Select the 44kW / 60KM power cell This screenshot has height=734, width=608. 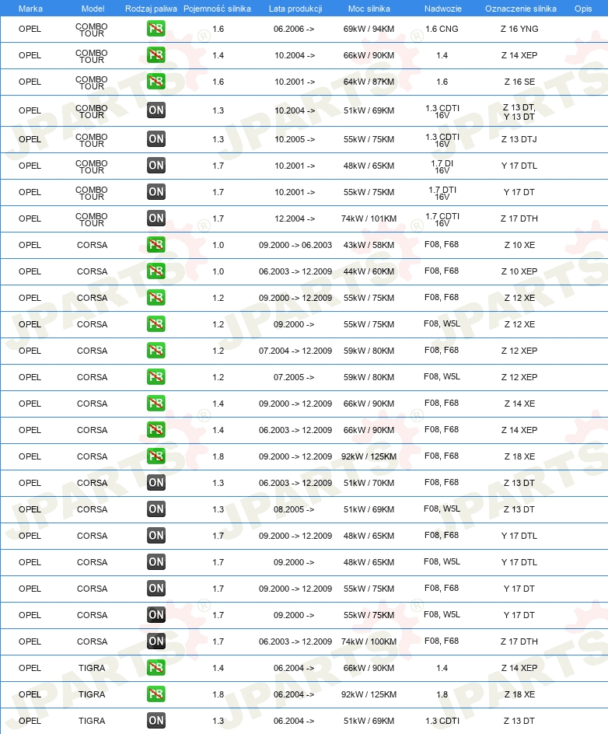[x=369, y=271]
